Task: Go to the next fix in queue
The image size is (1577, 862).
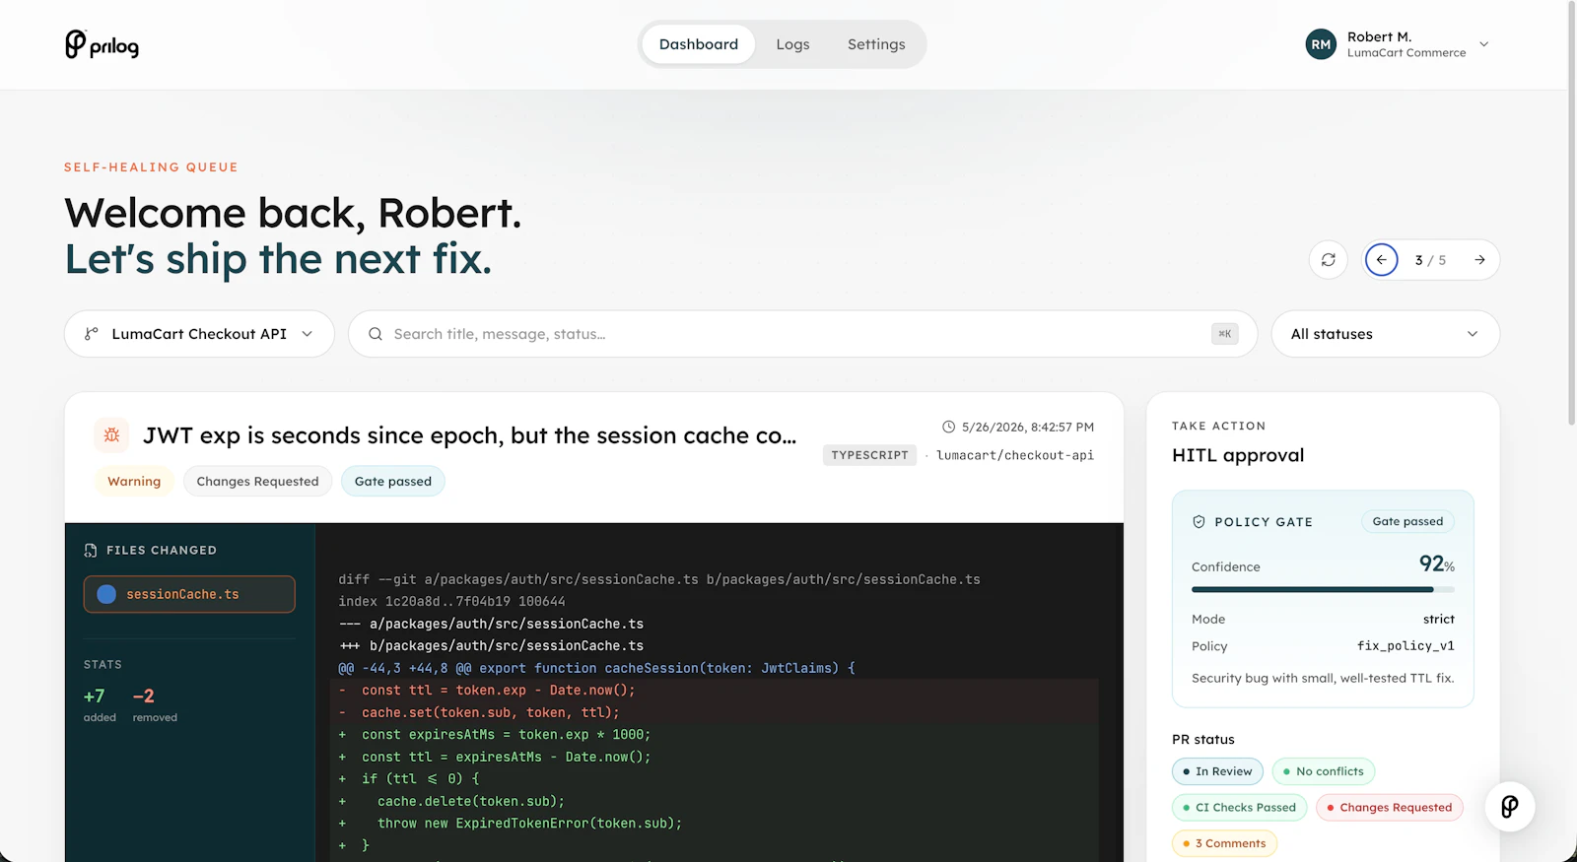Action: pyautogui.click(x=1479, y=260)
